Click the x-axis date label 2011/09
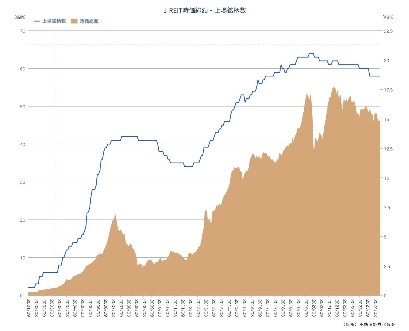Viewport: 409px width, 331px height. pos(183,308)
